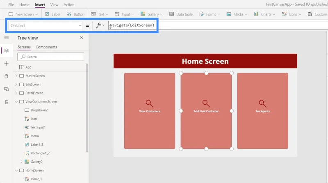Expand the Input controls dropdown
Image resolution: width=328 pixels, height=183 pixels.
[124, 14]
